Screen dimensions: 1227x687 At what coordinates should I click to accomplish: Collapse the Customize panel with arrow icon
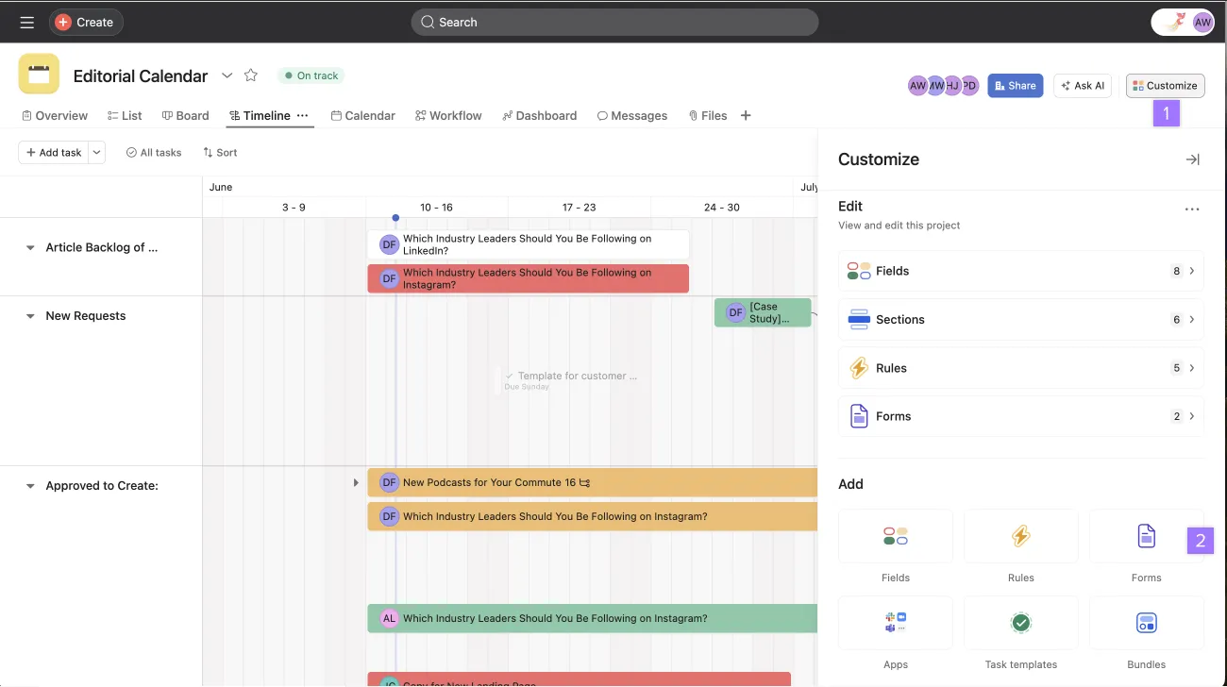coord(1192,159)
